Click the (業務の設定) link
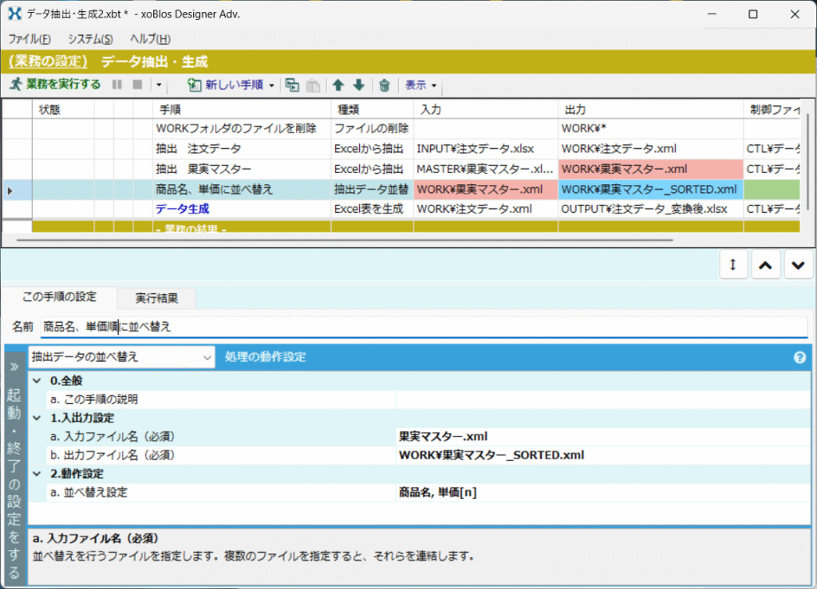The width and height of the screenshot is (817, 589). coord(48,61)
